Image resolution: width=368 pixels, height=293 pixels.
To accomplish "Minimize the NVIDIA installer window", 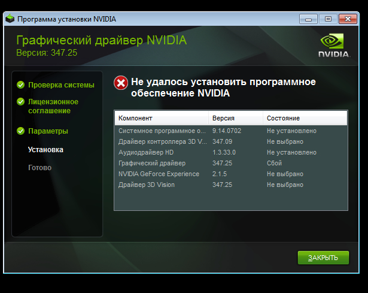I will point(308,19).
